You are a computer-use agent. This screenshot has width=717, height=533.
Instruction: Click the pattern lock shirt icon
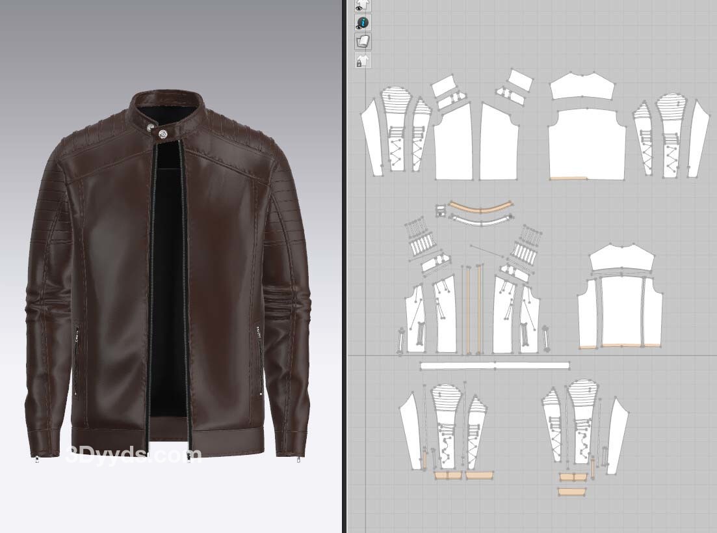(x=363, y=61)
